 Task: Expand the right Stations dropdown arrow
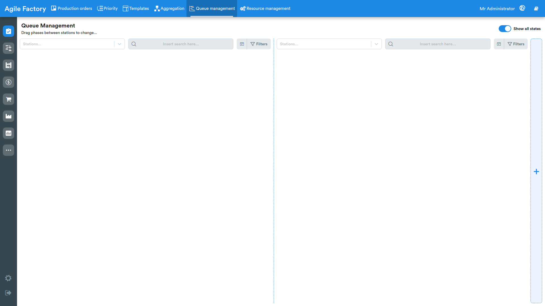(x=376, y=44)
